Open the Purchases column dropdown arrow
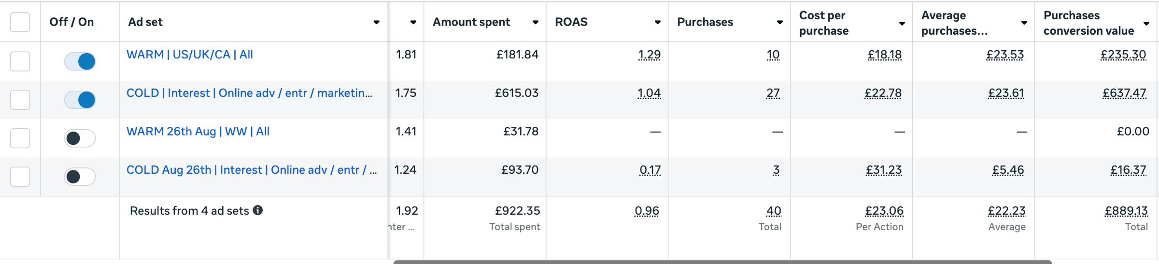This screenshot has width=1159, height=264. click(x=779, y=22)
